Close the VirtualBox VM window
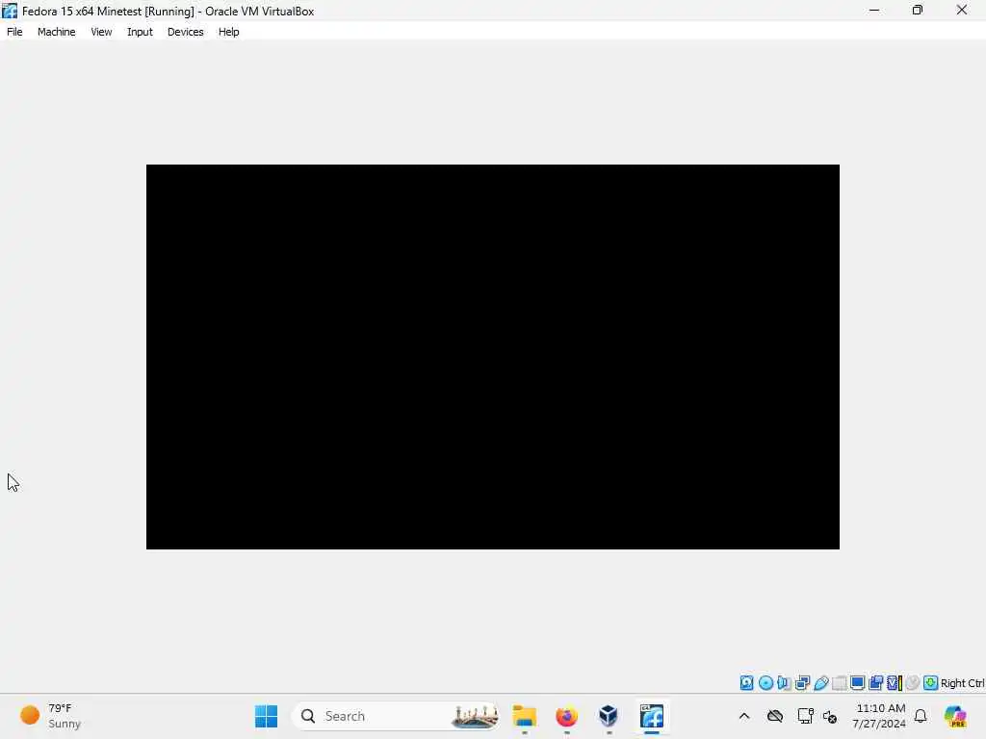Viewport: 986px width, 739px height. 962,10
